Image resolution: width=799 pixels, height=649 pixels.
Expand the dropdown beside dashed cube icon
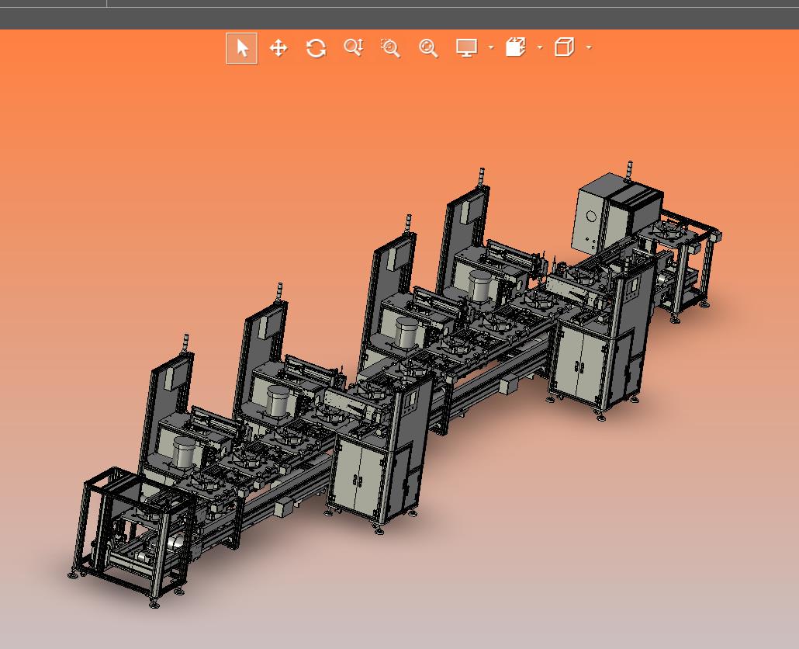pyautogui.click(x=540, y=47)
